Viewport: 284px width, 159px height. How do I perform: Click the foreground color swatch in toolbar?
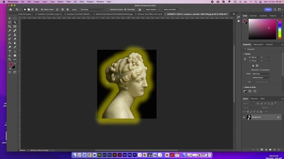(11, 64)
